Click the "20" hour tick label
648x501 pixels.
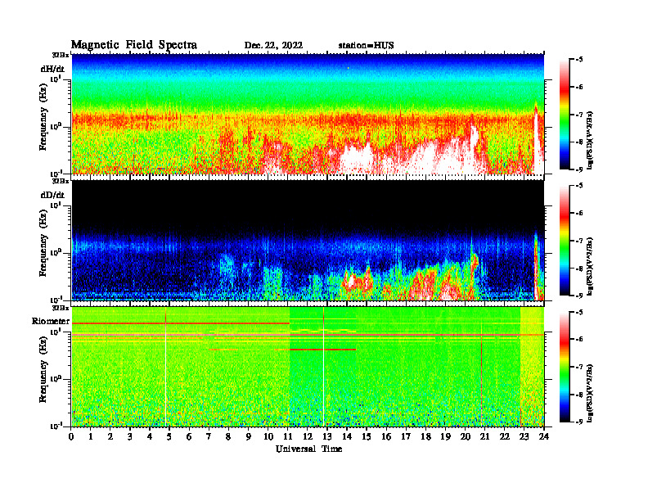coord(466,437)
